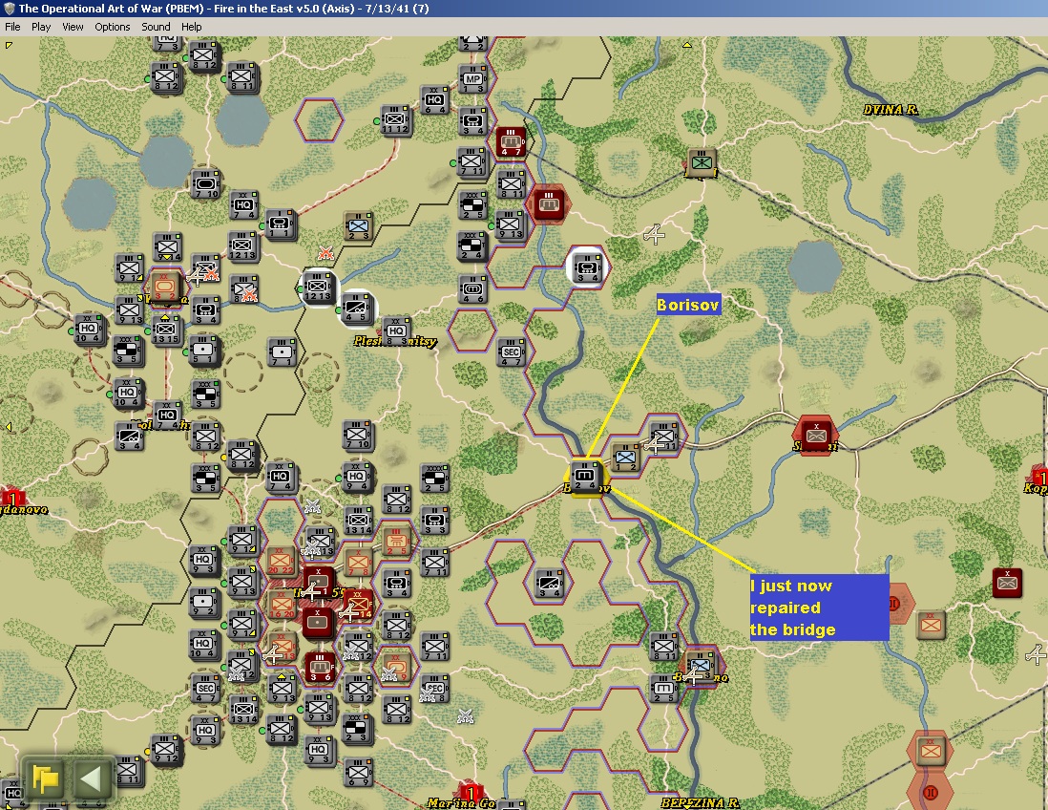Select the infantry unit 8-11 north of Berezino
Viewport: 1048px width, 810px height.
pyautogui.click(x=663, y=646)
